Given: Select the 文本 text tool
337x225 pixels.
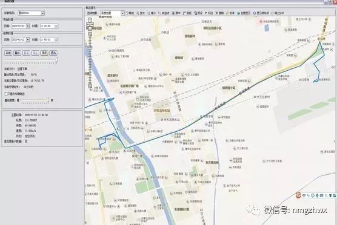Looking at the screenshot, I should [x=230, y=13].
